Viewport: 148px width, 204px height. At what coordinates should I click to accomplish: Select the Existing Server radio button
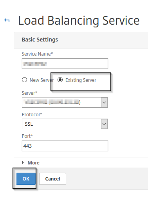coord(60,80)
